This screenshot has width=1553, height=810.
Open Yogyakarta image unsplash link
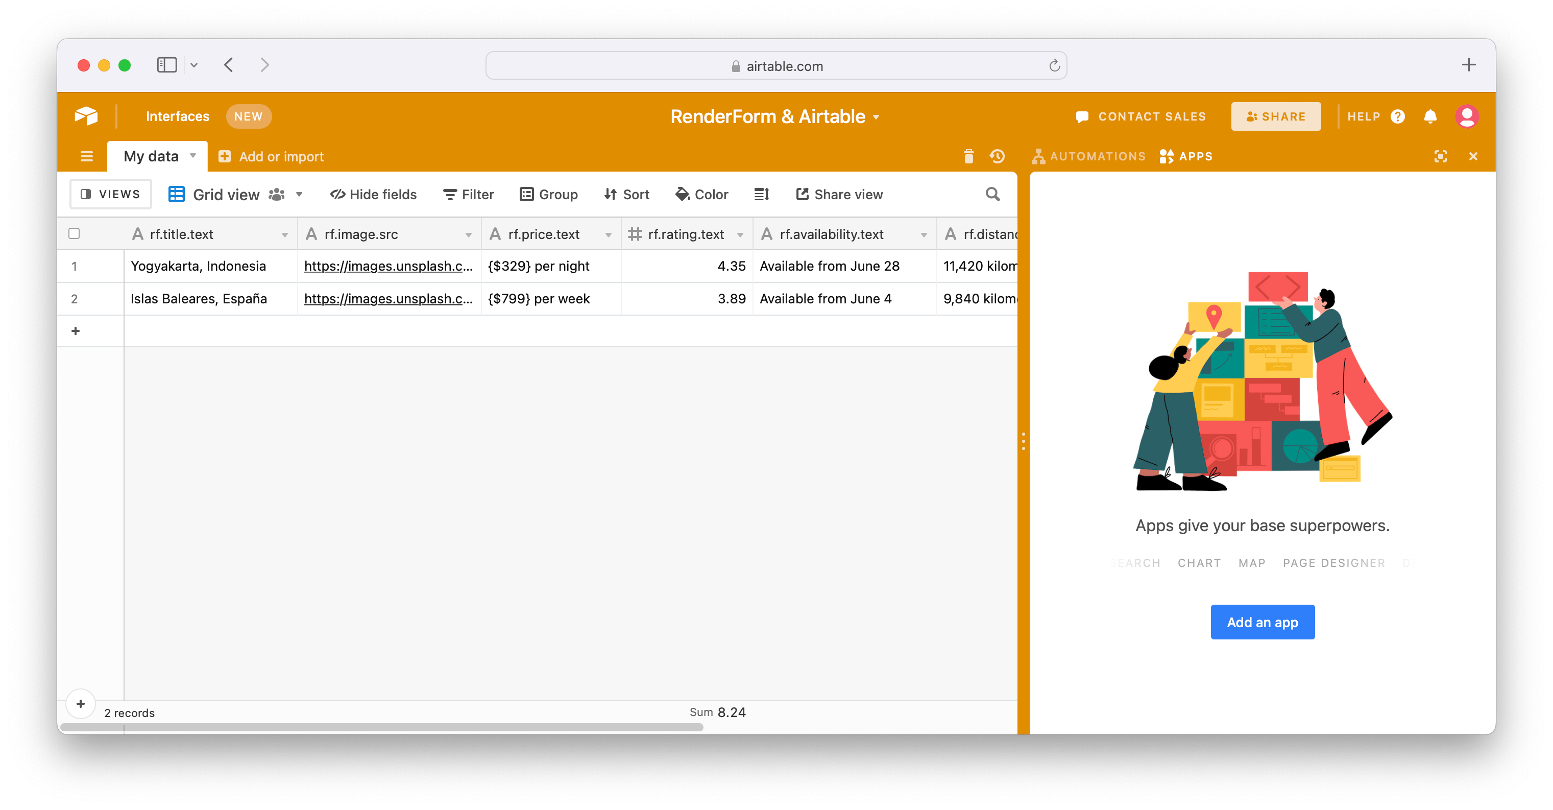(x=388, y=266)
